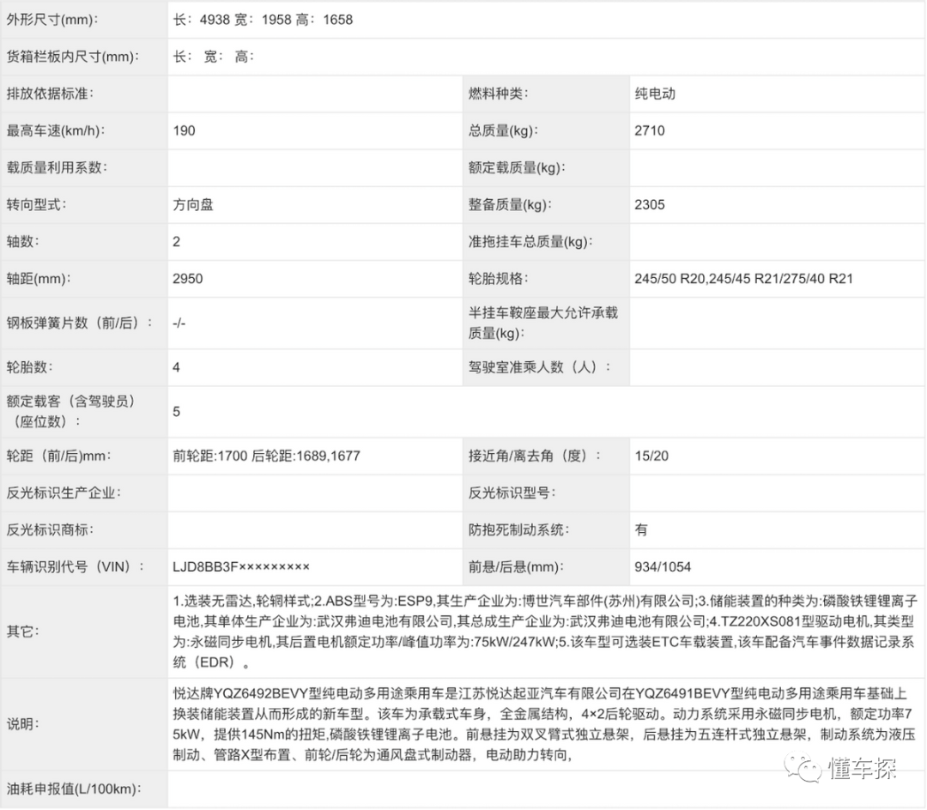Image resolution: width=927 pixels, height=810 pixels.
Task: Click the 整备质量(kg) label
Action: tap(510, 204)
